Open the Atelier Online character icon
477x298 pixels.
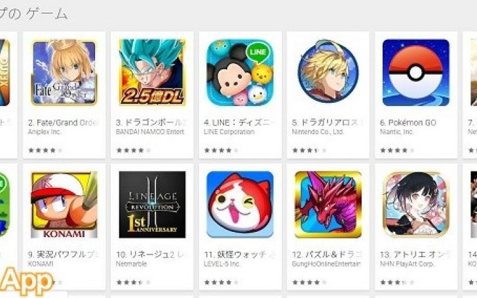click(x=416, y=204)
